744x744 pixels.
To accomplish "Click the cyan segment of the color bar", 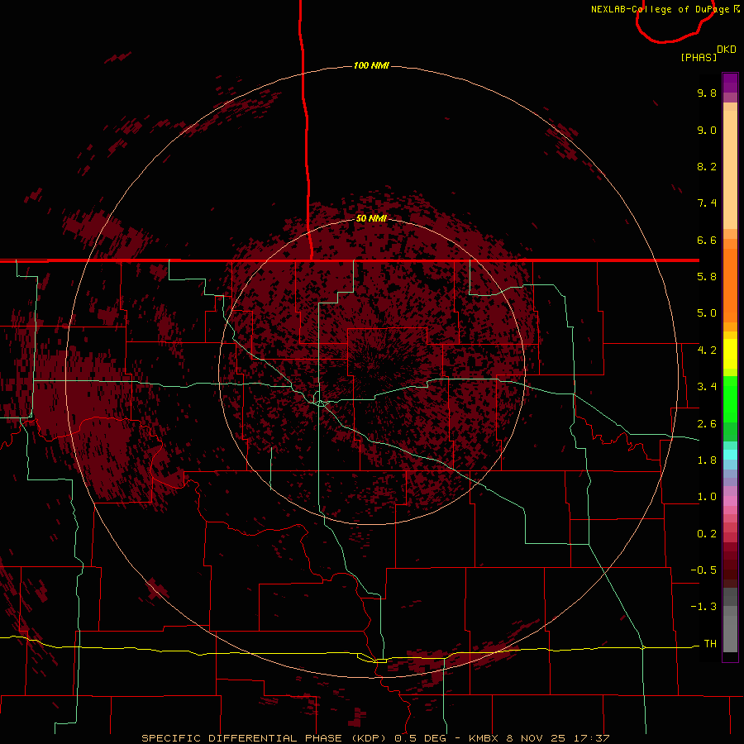I will point(730,454).
